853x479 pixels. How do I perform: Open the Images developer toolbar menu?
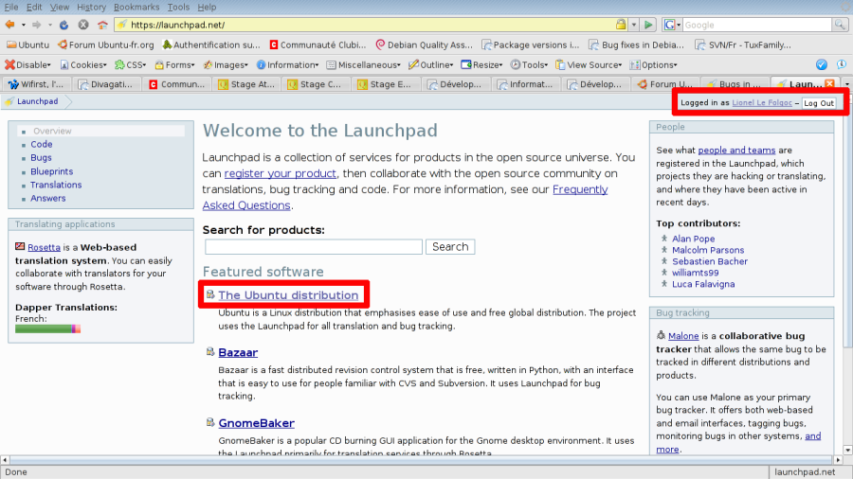226,64
